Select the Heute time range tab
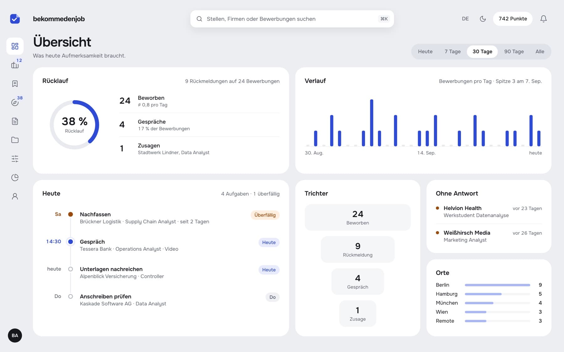The height and width of the screenshot is (352, 564). click(x=425, y=52)
